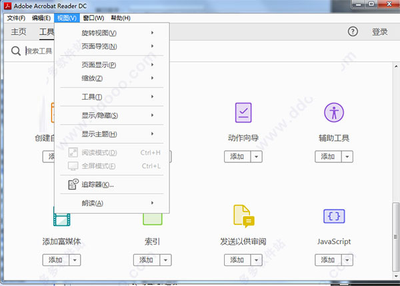Click the 辅助工具 label text
Viewport: 400px width, 286px height.
(x=334, y=138)
